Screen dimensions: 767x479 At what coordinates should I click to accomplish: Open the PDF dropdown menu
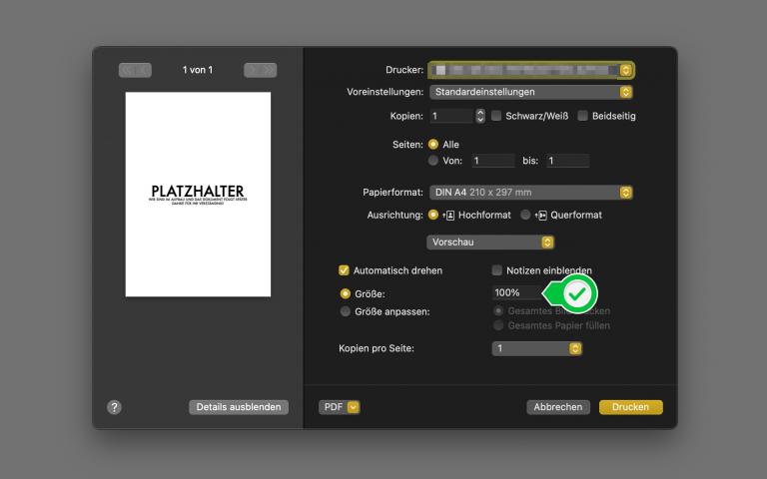(339, 407)
